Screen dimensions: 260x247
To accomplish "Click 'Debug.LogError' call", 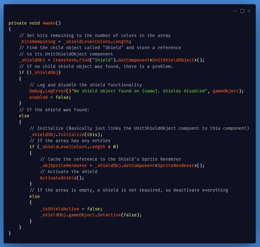I will pyautogui.click(x=48, y=91).
